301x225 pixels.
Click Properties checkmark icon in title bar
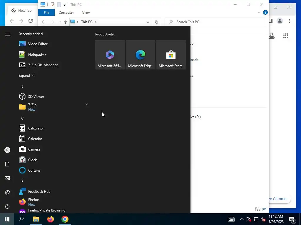52,5
